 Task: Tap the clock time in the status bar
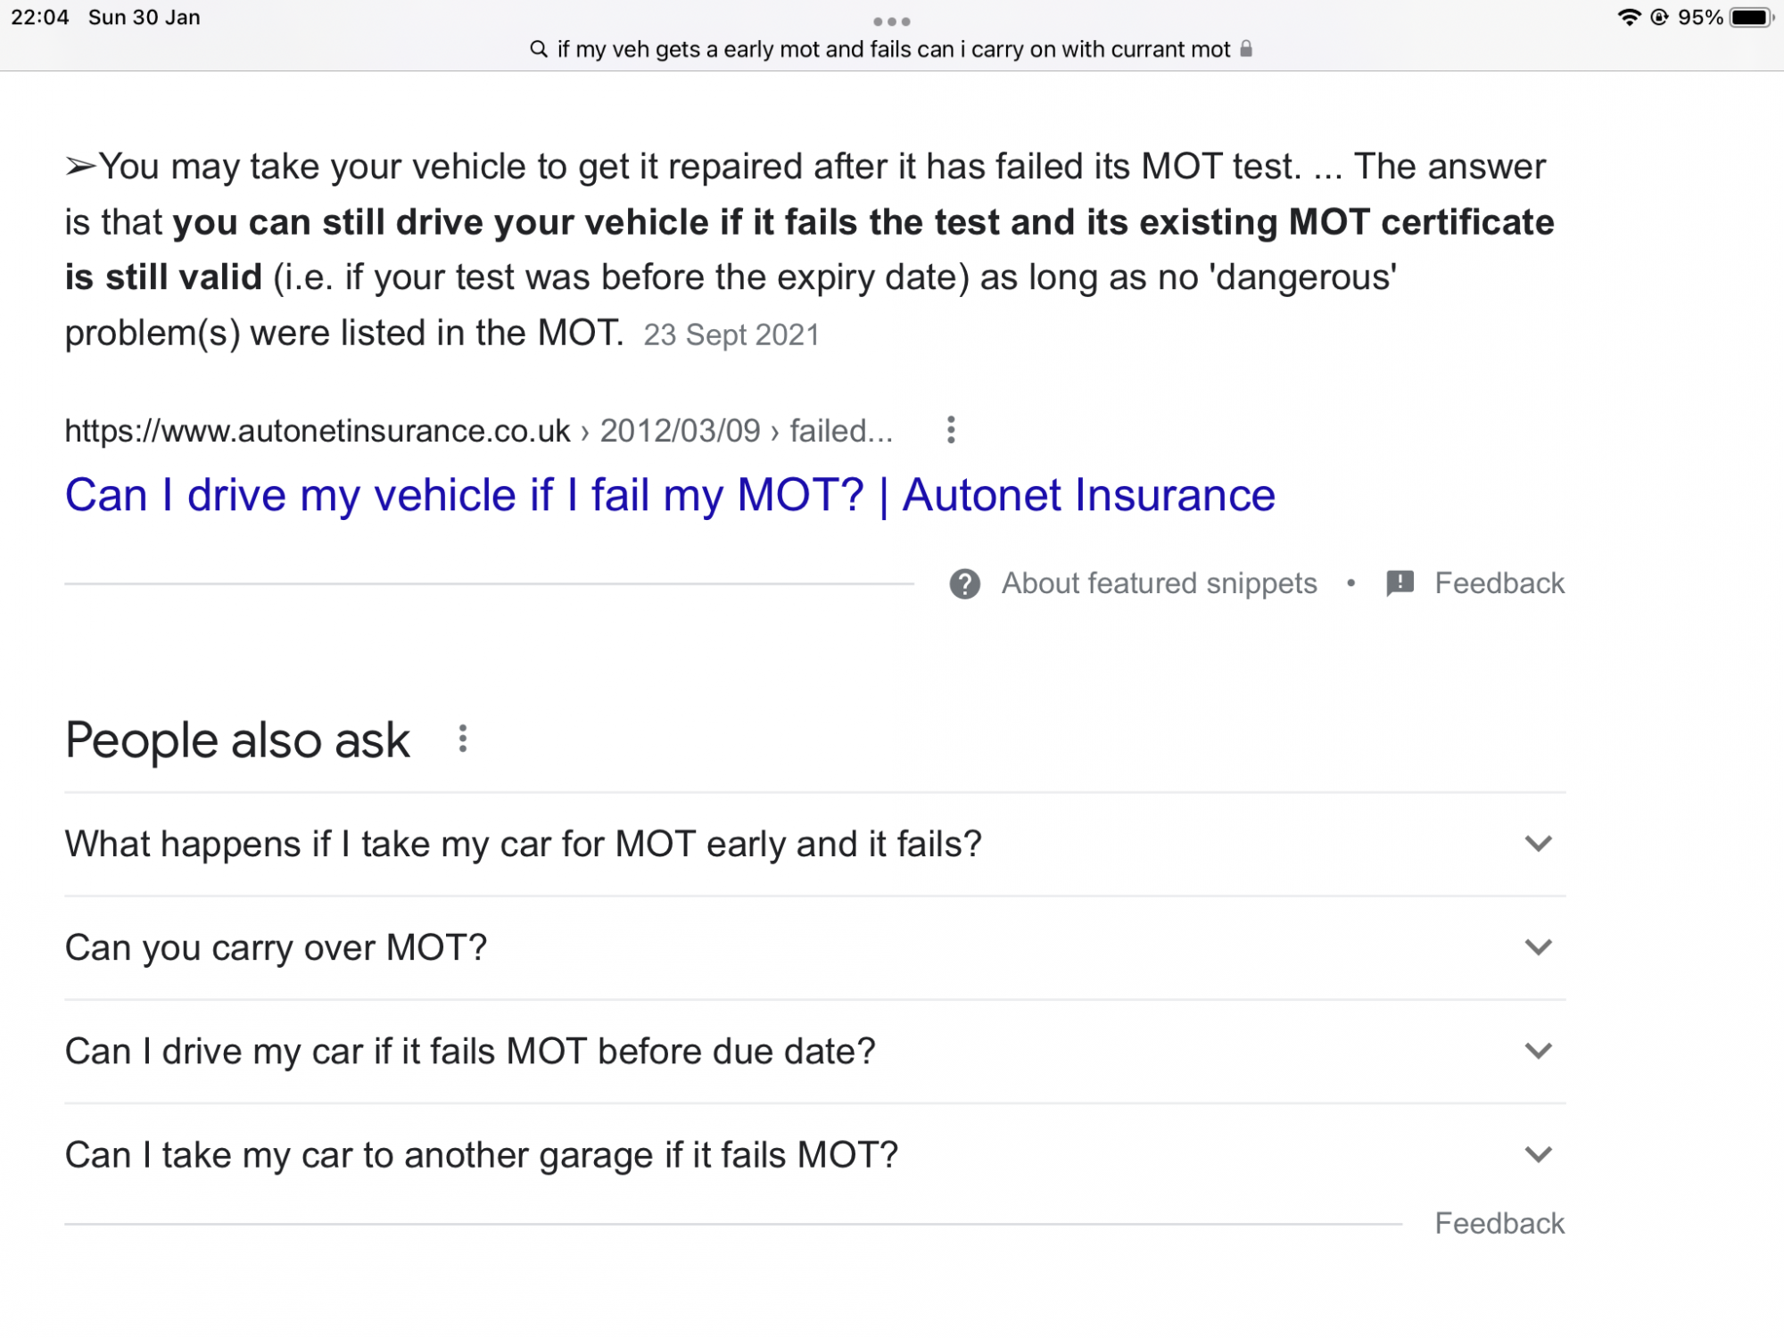click(40, 18)
